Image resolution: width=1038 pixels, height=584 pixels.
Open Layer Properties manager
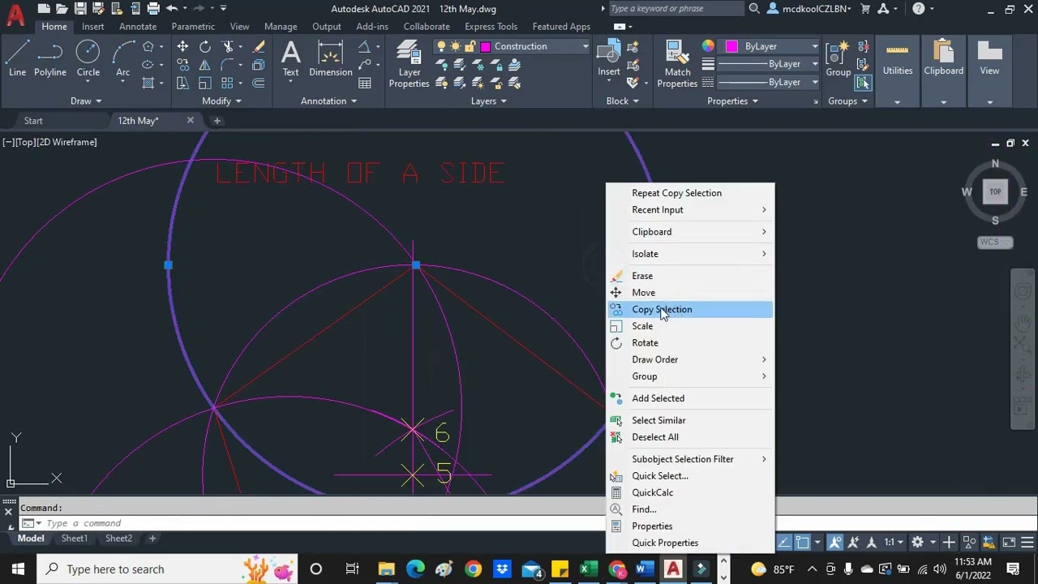[409, 63]
